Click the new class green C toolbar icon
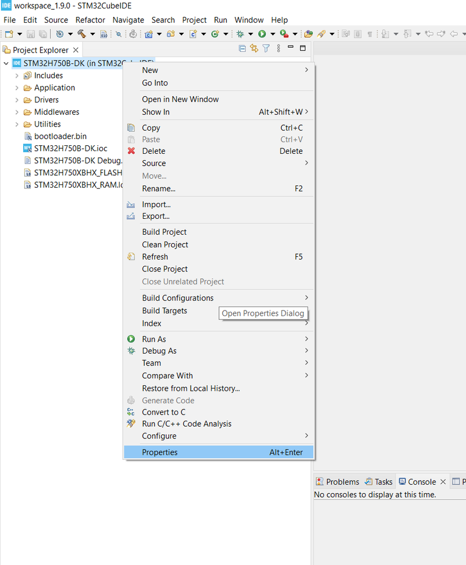The width and height of the screenshot is (466, 565). (215, 34)
